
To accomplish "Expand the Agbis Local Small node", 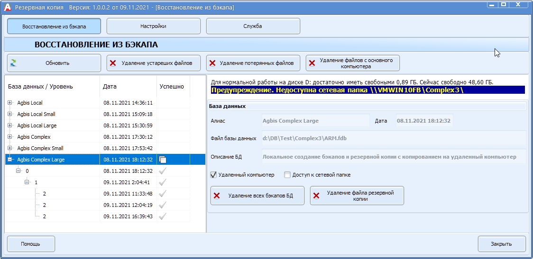I will tap(9, 114).
